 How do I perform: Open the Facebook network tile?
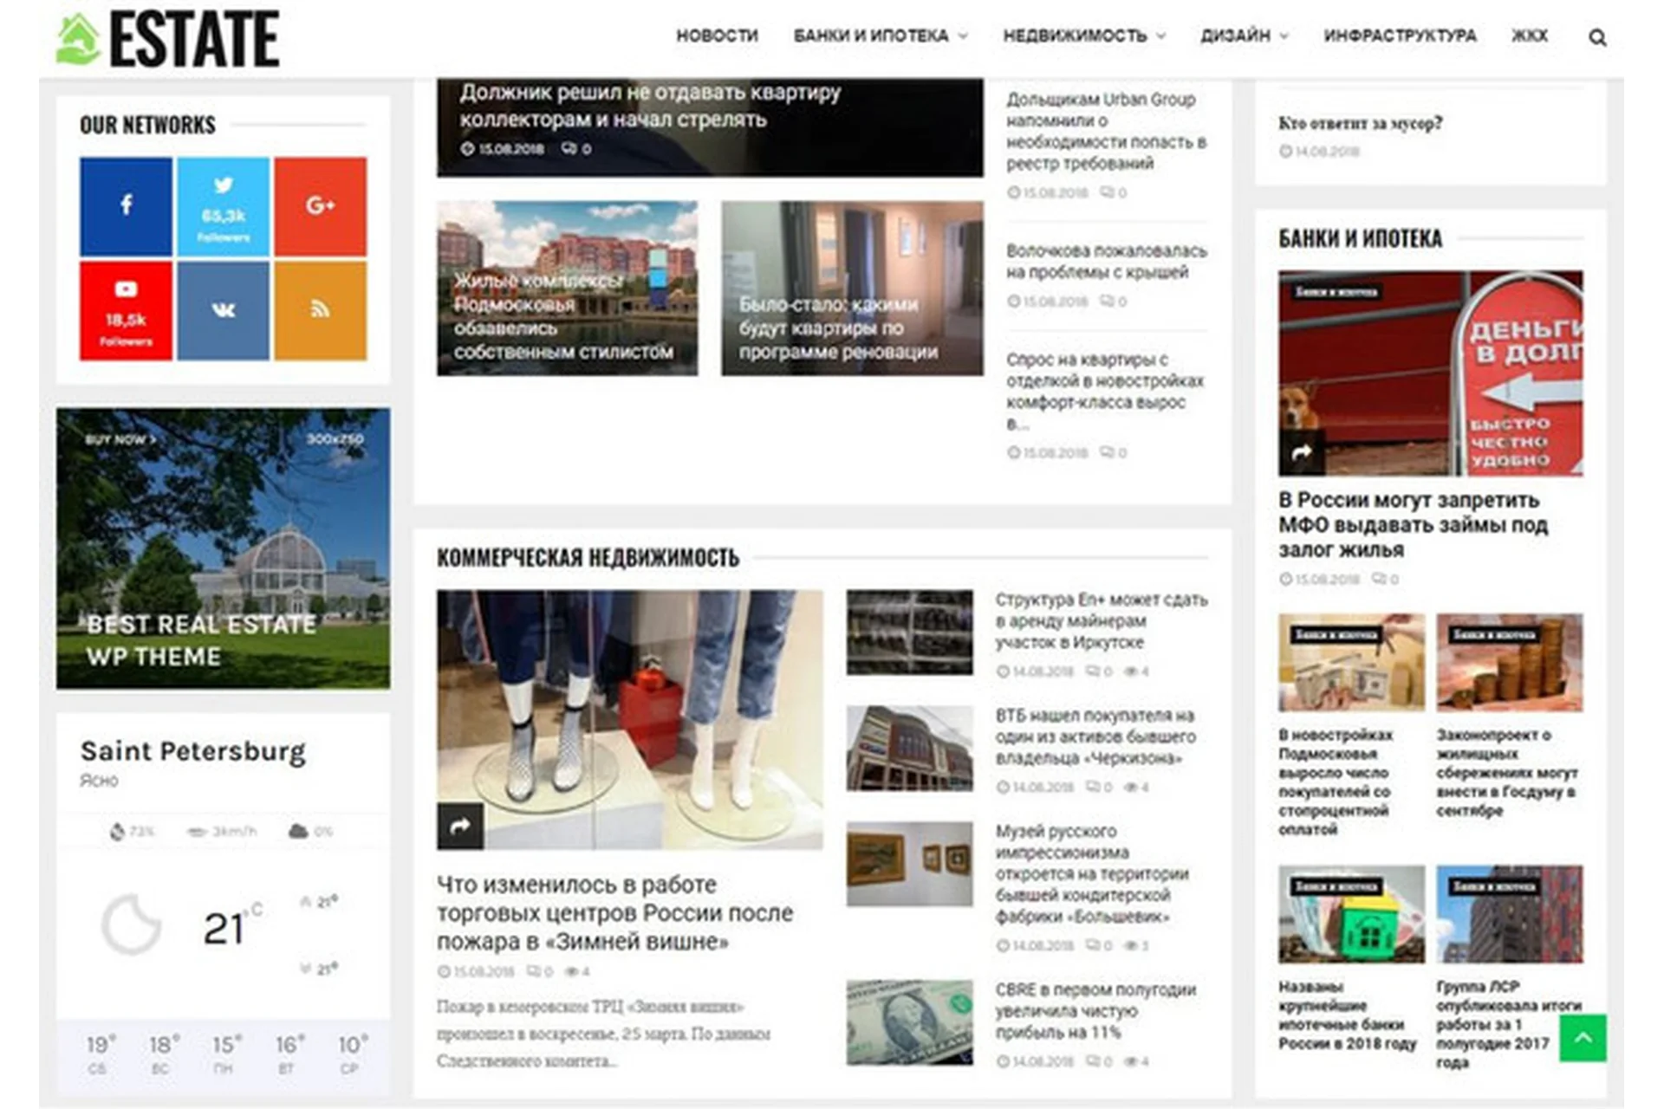coord(126,206)
